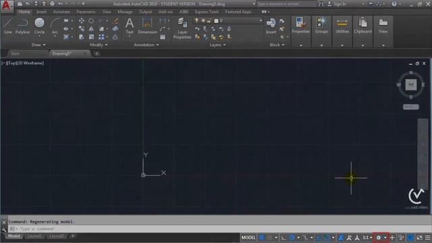
Task: Click the Array tool in Modify panel
Action: tap(101, 37)
